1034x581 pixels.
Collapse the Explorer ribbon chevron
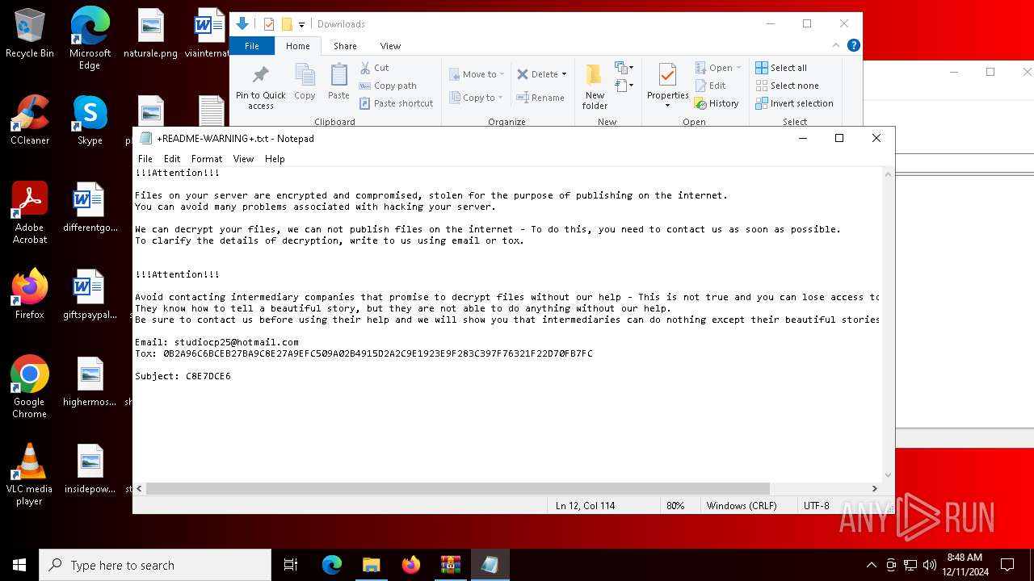(836, 45)
